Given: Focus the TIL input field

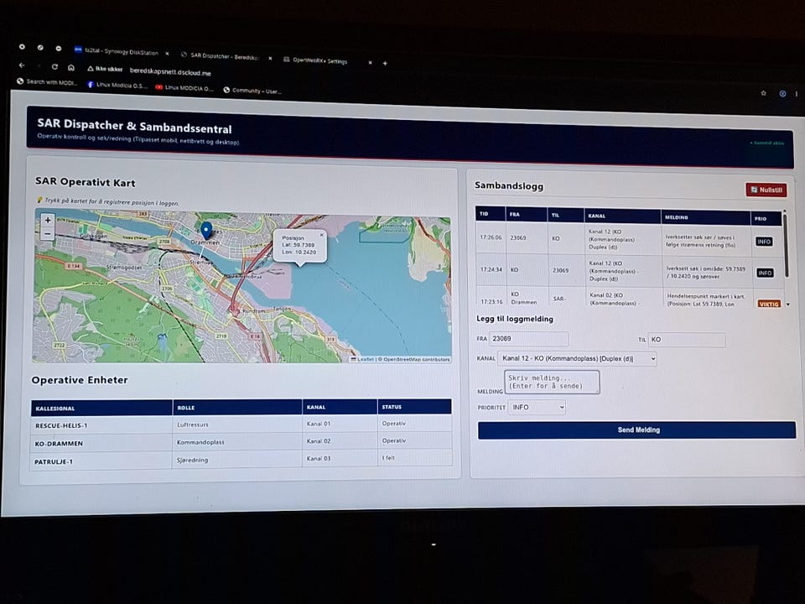Looking at the screenshot, I should (x=687, y=340).
